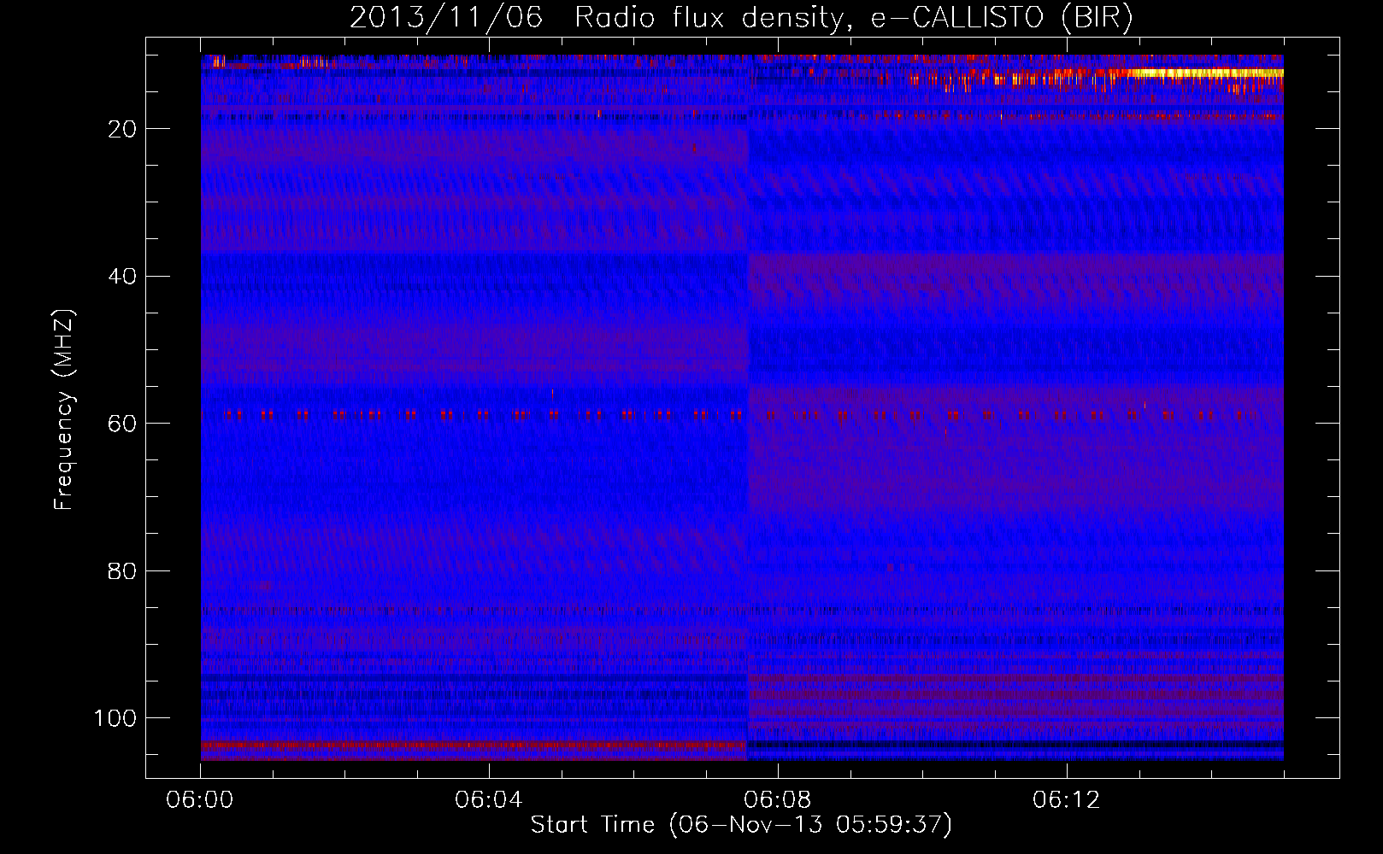1383x854 pixels.
Task: Click the 80 MHz tick label
Action: pyautogui.click(x=122, y=571)
